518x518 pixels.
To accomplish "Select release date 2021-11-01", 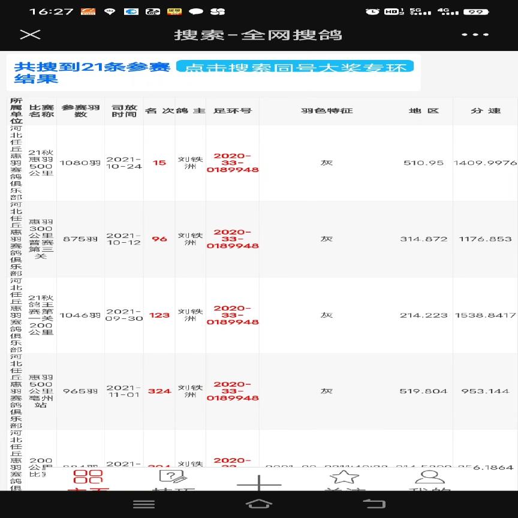I will point(124,391).
